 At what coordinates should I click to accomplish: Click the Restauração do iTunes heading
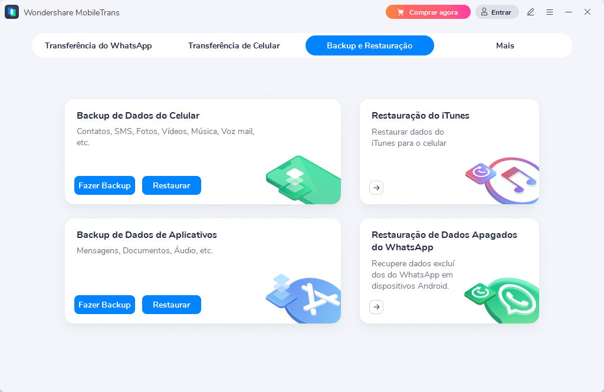pyautogui.click(x=420, y=116)
